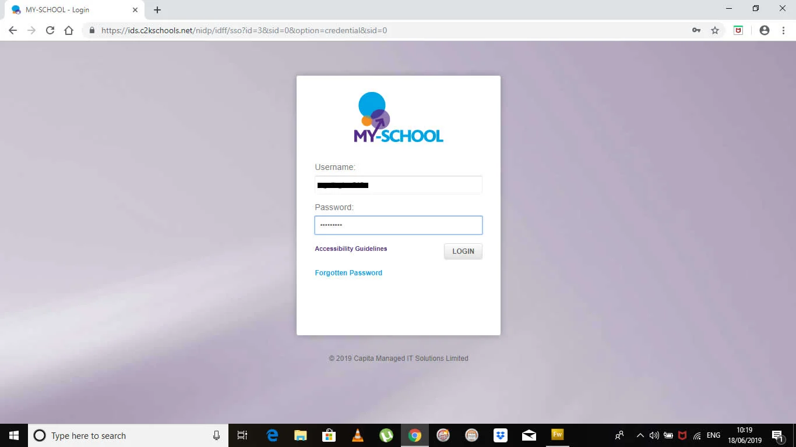
Task: Open clock and calendar 10:19
Action: (x=745, y=435)
